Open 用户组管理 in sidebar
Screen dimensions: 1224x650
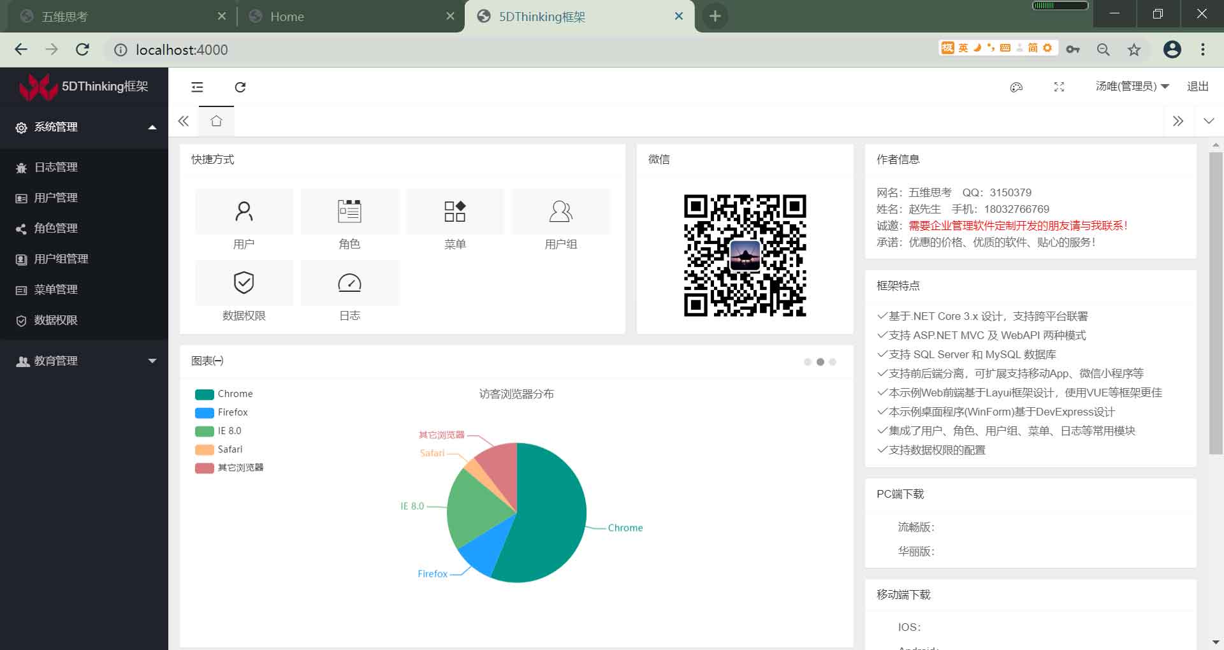(84, 259)
